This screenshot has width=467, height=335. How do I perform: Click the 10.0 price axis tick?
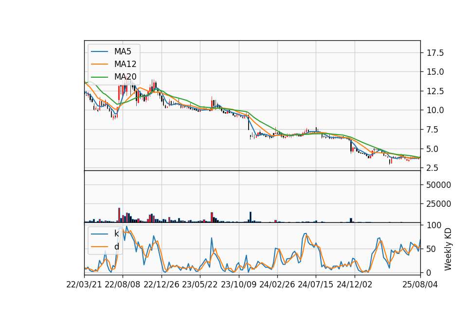click(435, 110)
